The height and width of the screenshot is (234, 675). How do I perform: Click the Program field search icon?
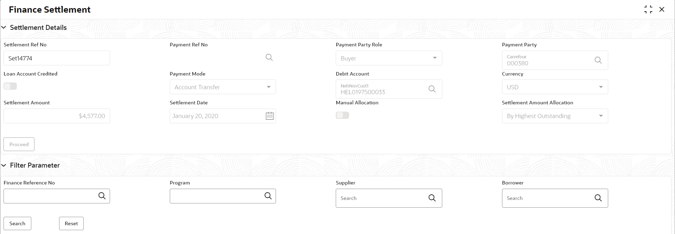pos(268,196)
